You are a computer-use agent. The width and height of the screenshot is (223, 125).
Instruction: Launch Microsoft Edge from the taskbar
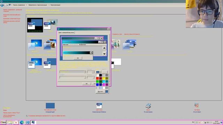(x=22, y=122)
